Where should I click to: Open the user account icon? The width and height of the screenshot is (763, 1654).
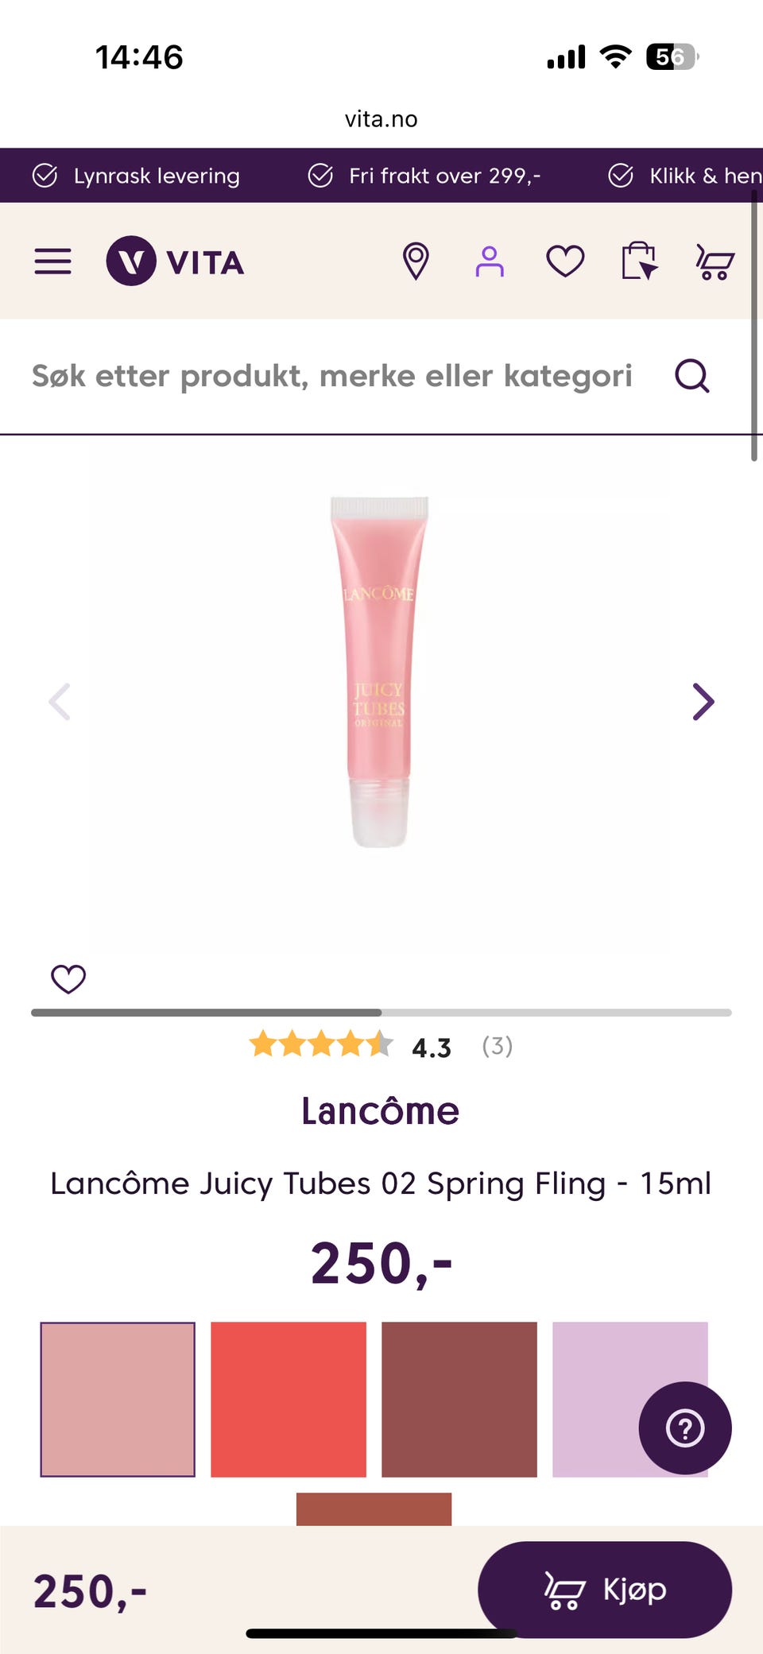tap(490, 261)
